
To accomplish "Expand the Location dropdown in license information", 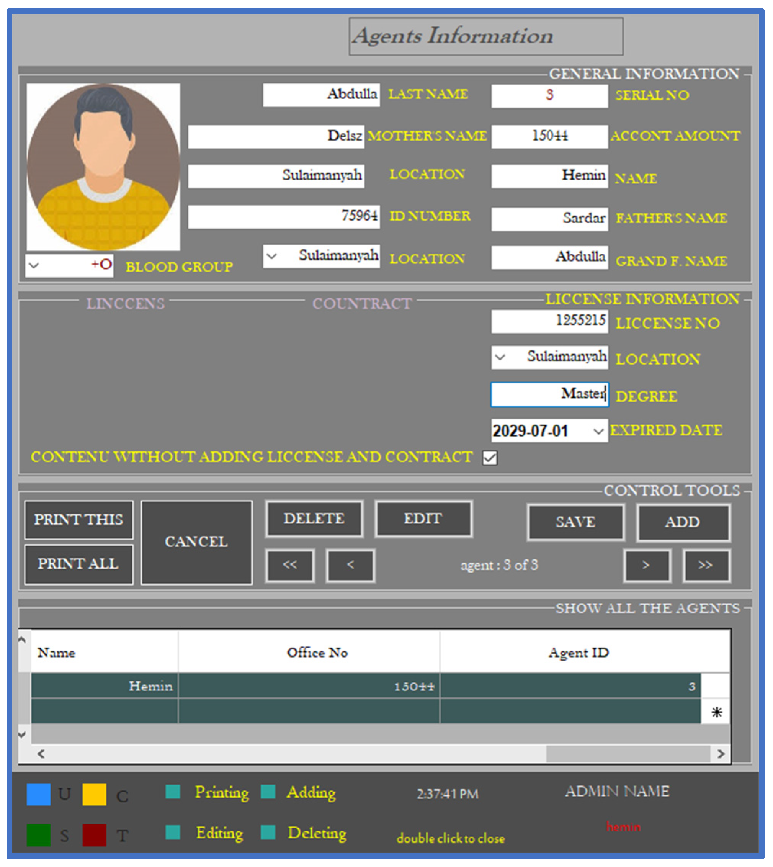I will [x=501, y=357].
